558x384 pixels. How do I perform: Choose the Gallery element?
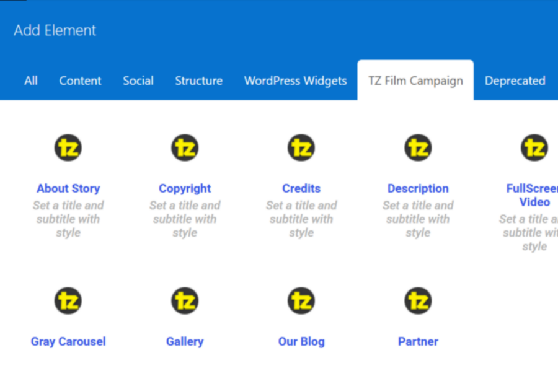pos(185,341)
